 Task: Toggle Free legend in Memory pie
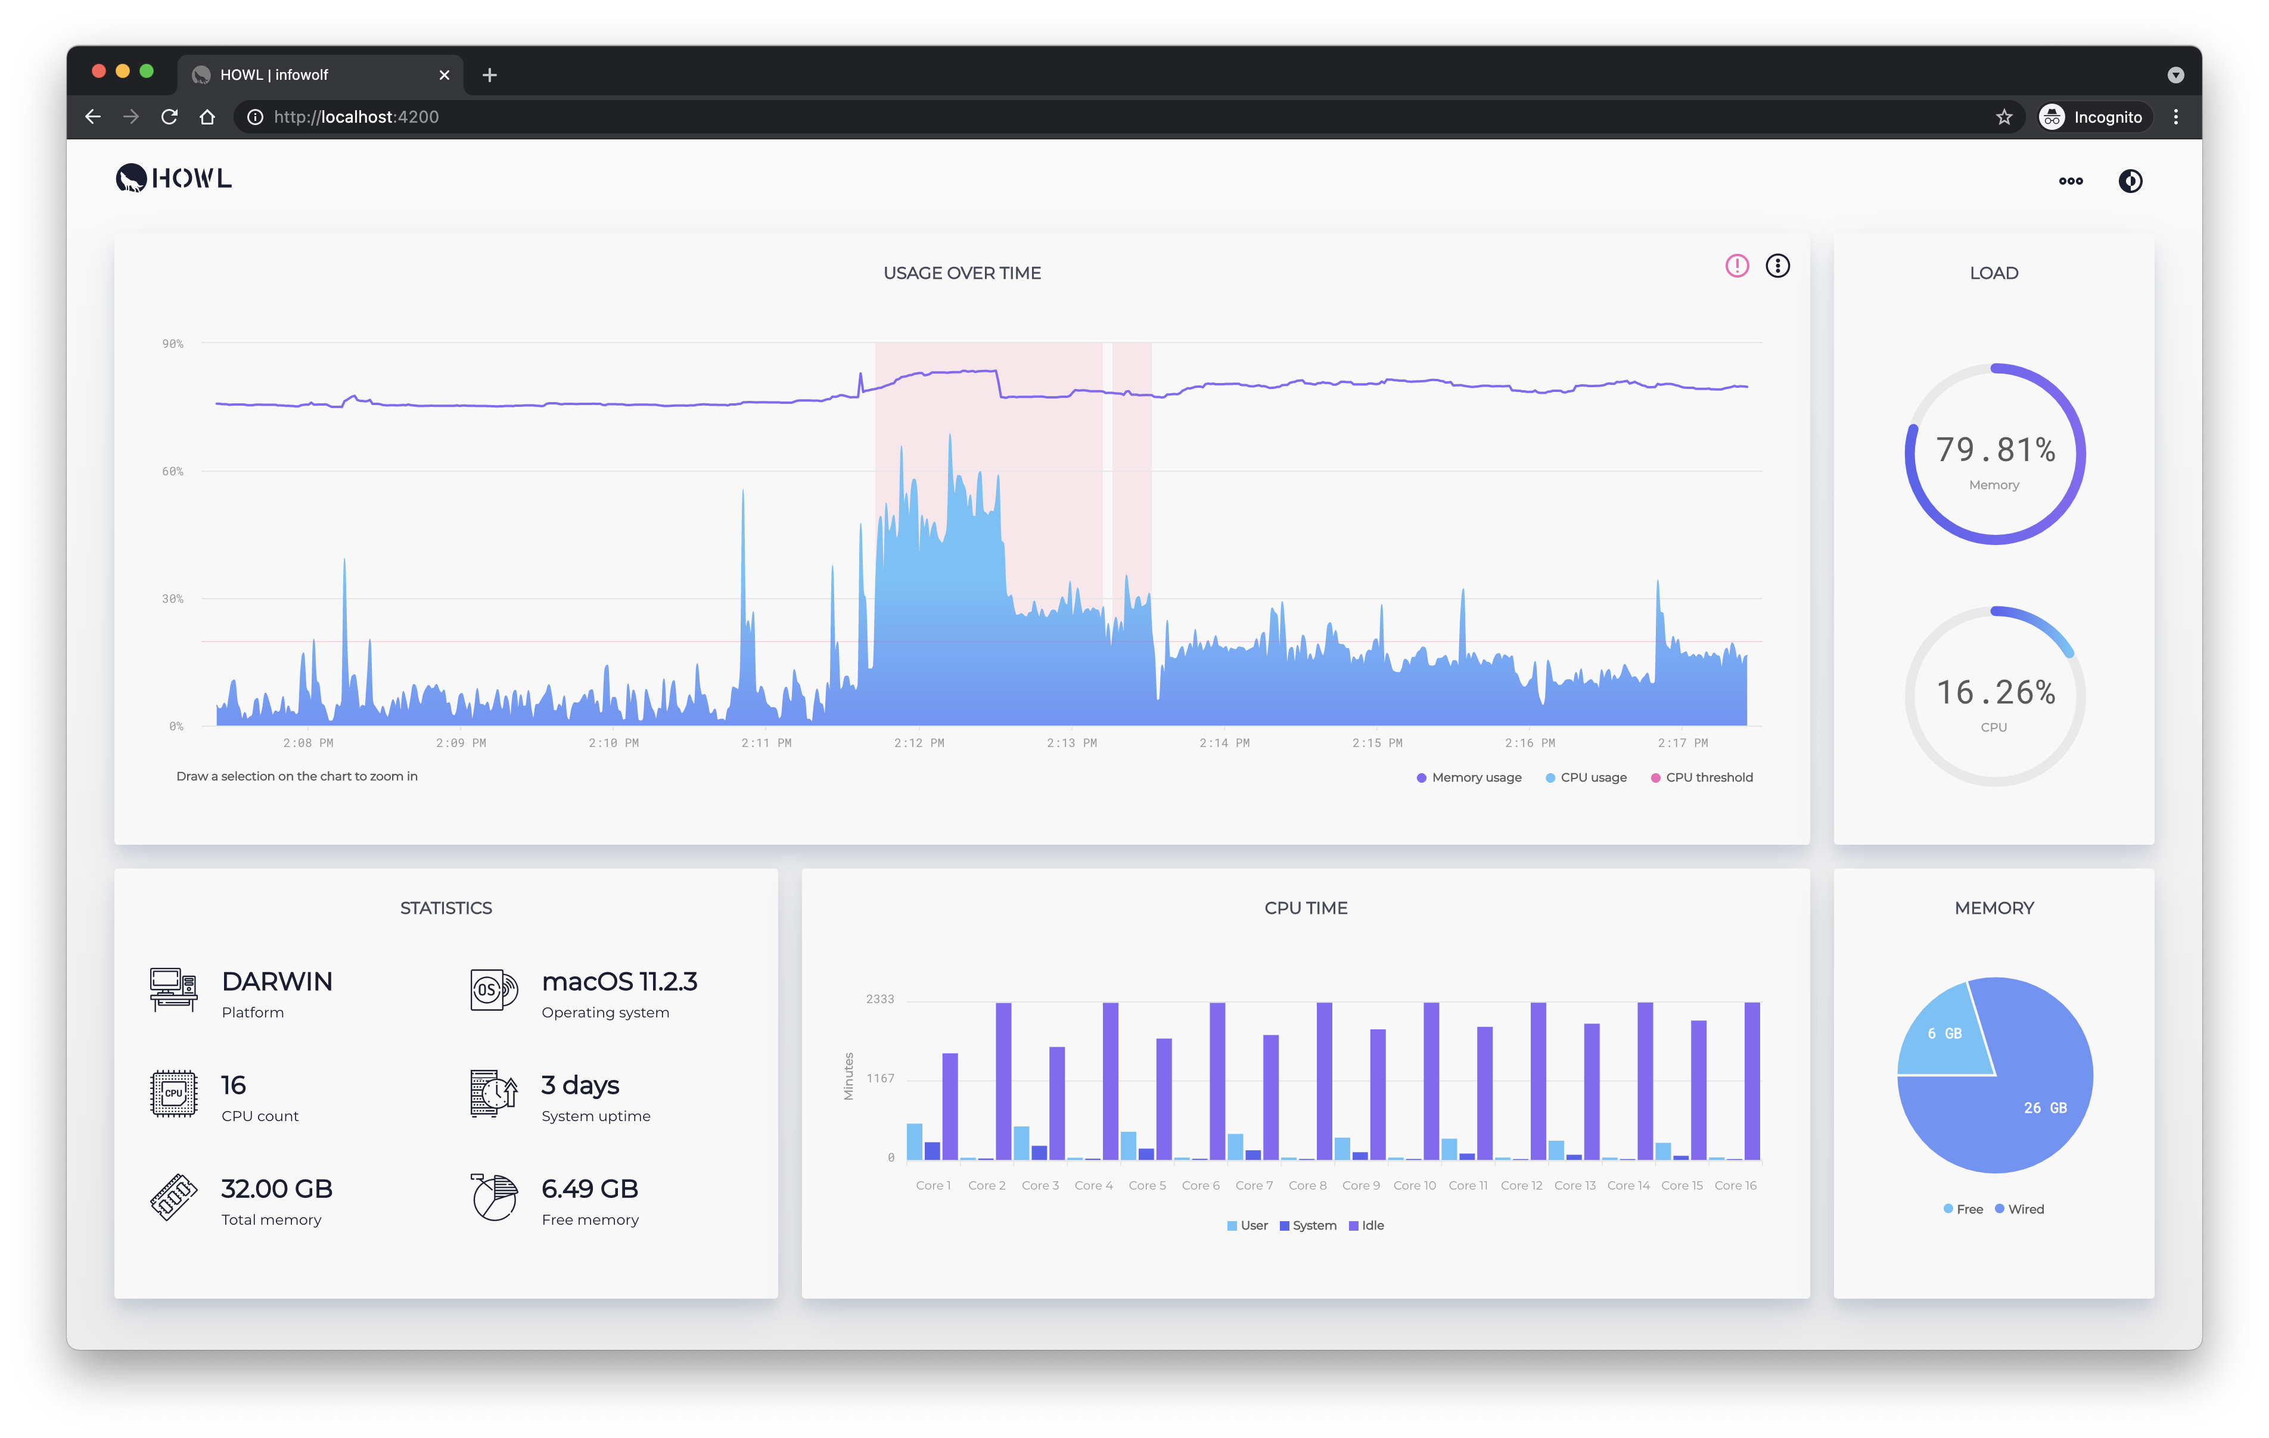click(1963, 1209)
